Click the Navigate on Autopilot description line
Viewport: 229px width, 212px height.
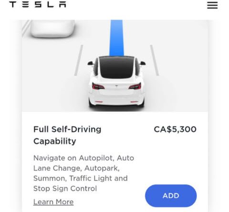point(83,158)
